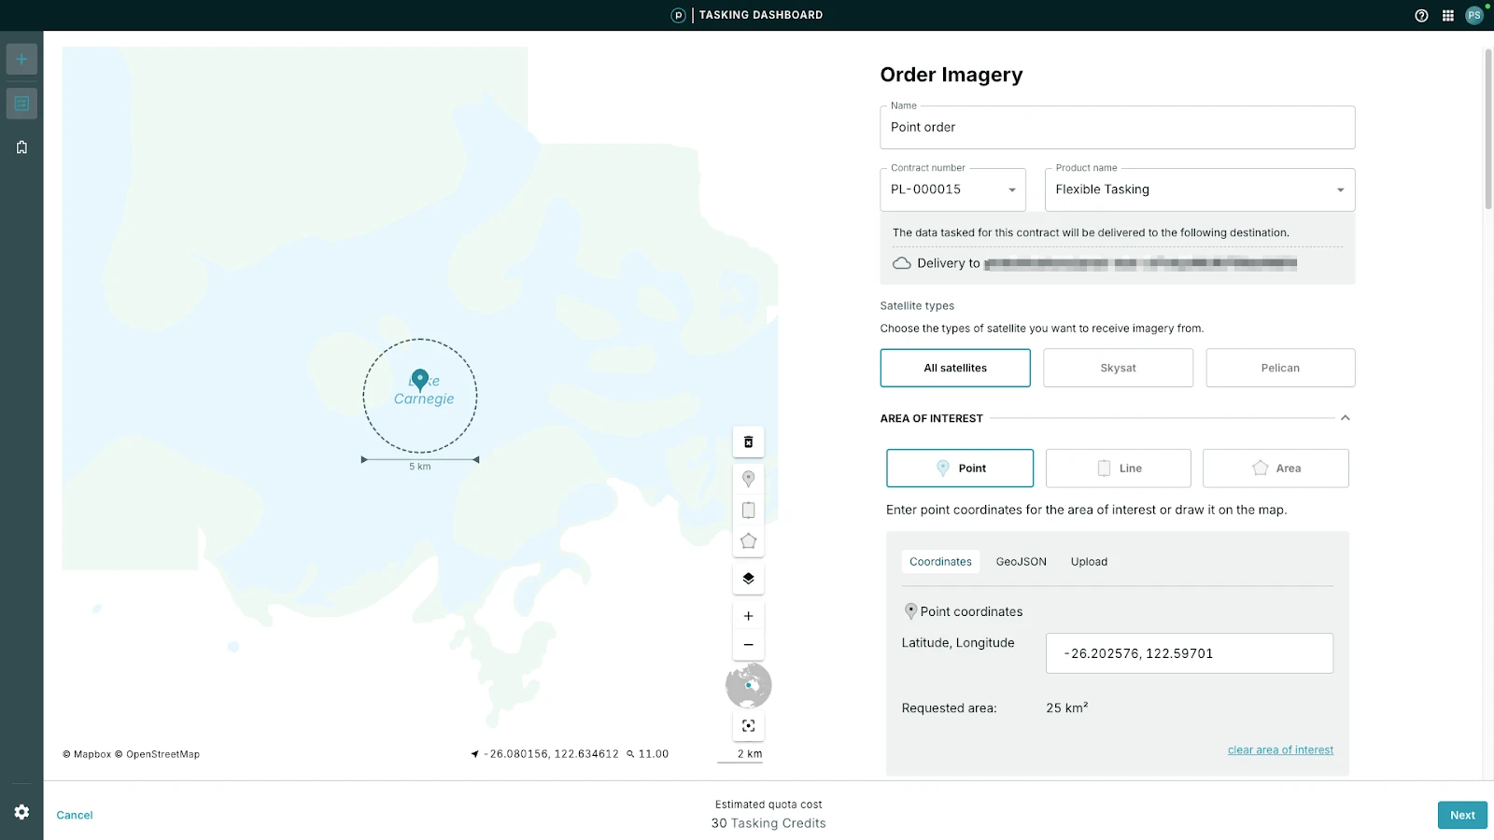This screenshot has width=1494, height=840.
Task: Switch to the Upload tab
Action: [1089, 562]
